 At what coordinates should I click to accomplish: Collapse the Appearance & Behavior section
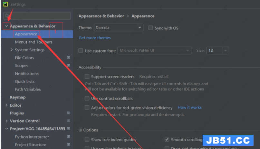coord(6,26)
